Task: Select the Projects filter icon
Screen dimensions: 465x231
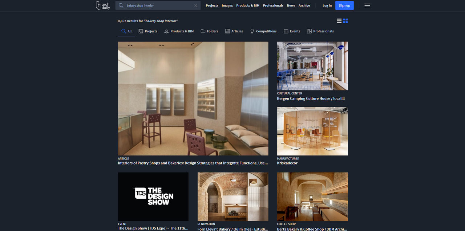Action: coord(140,31)
